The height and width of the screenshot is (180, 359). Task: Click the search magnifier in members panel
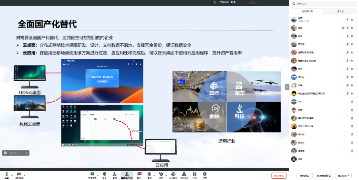click(x=294, y=4)
